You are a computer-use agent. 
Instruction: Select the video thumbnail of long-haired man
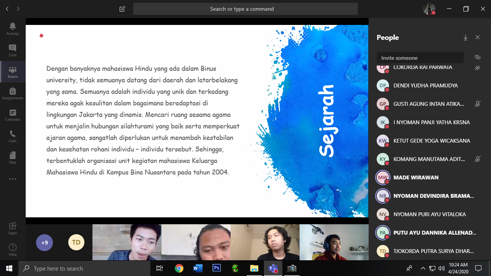[196, 242]
